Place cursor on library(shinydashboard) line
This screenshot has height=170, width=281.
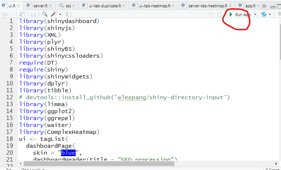point(59,21)
